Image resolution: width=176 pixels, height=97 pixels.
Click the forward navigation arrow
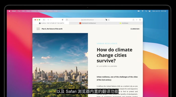pos(51,20)
